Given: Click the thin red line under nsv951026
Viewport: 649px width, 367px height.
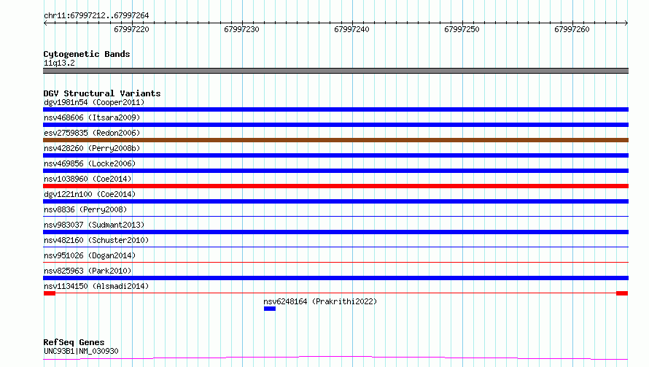Looking at the screenshot, I should point(335,262).
